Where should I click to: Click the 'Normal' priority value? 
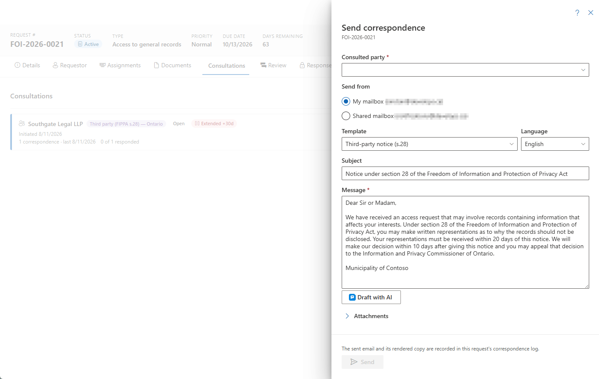click(x=202, y=44)
